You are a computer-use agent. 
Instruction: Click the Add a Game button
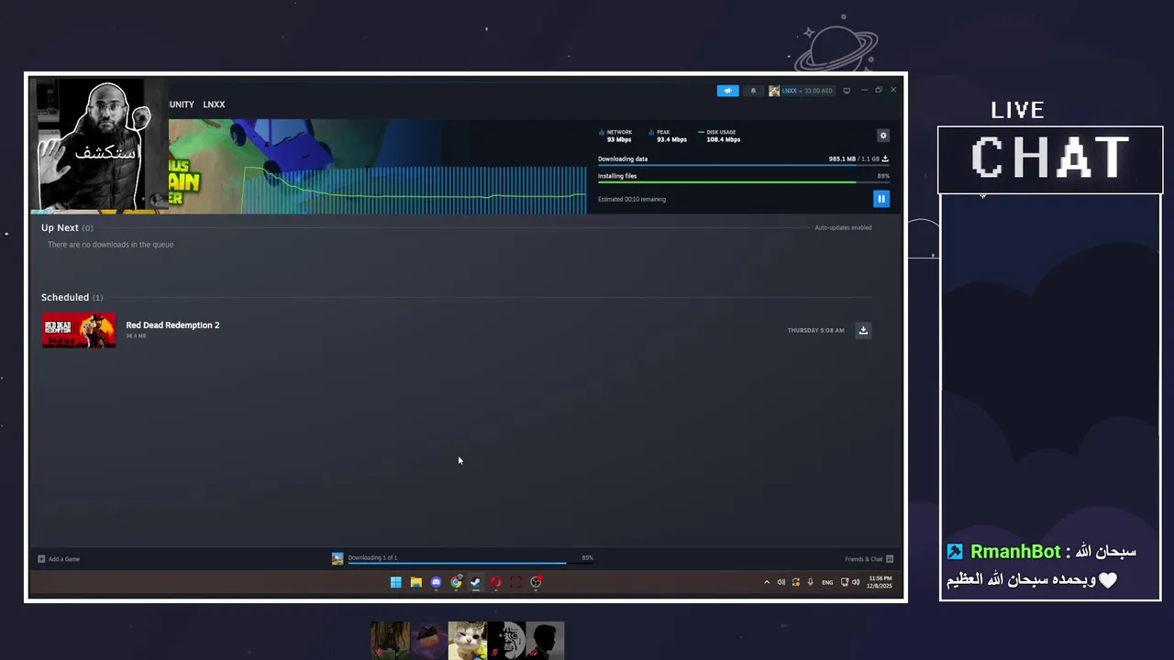(59, 558)
